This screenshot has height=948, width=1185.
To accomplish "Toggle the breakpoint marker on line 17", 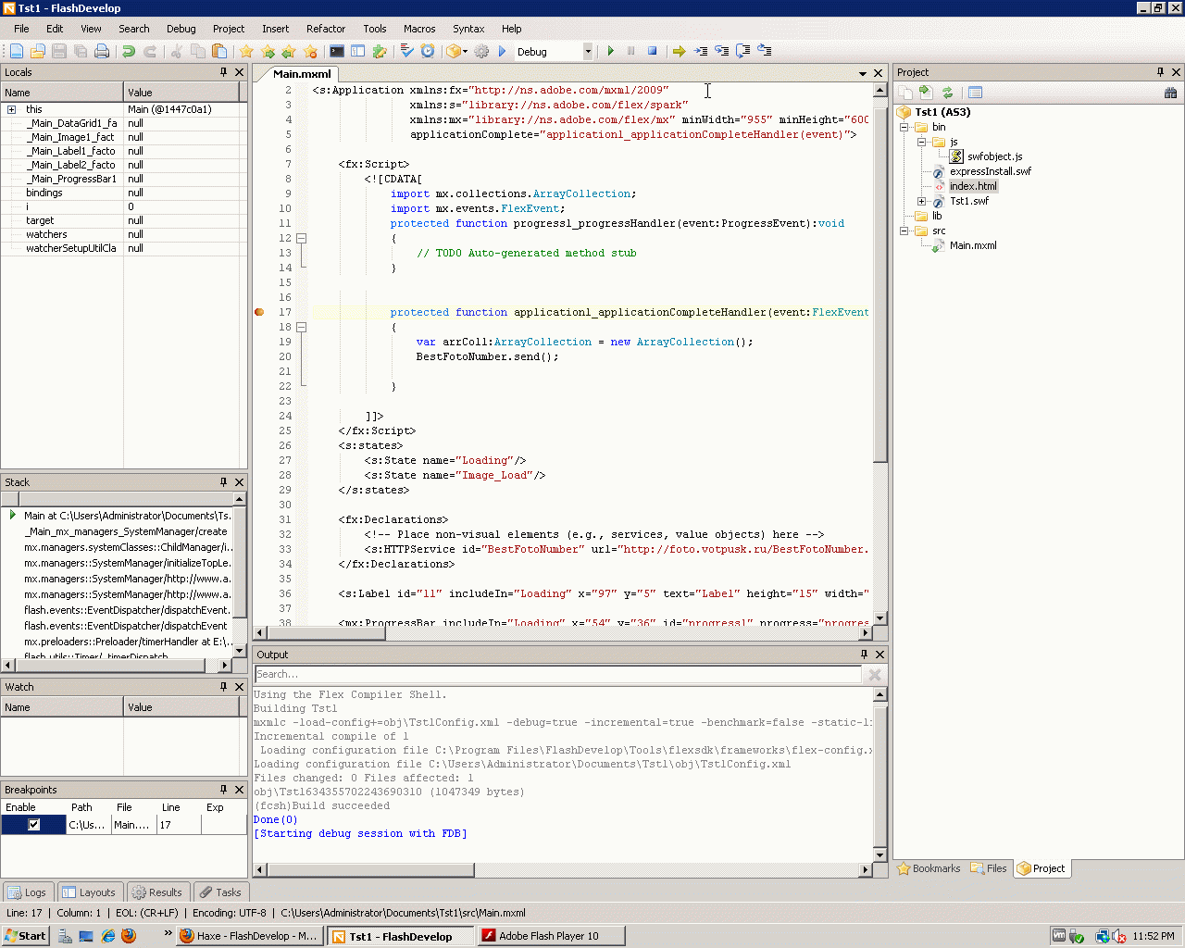I will (x=259, y=312).
